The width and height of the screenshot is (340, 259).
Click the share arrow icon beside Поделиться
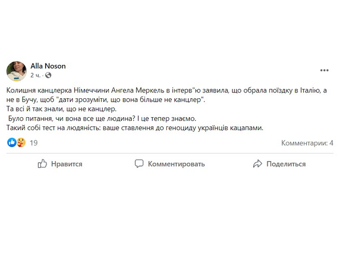[x=258, y=164]
